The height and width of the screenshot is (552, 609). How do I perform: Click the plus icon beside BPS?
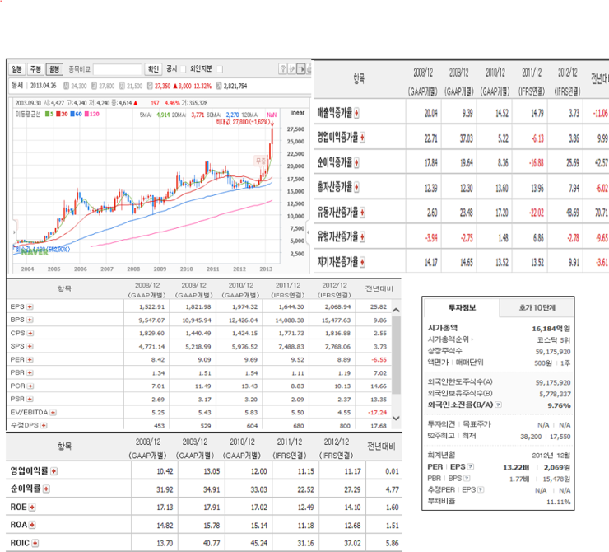[x=30, y=320]
